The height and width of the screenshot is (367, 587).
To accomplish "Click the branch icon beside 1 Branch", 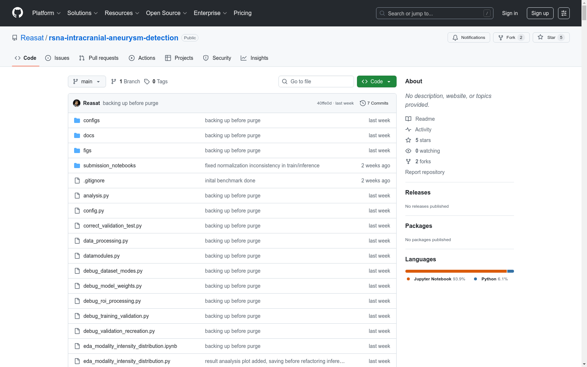I will click(114, 81).
